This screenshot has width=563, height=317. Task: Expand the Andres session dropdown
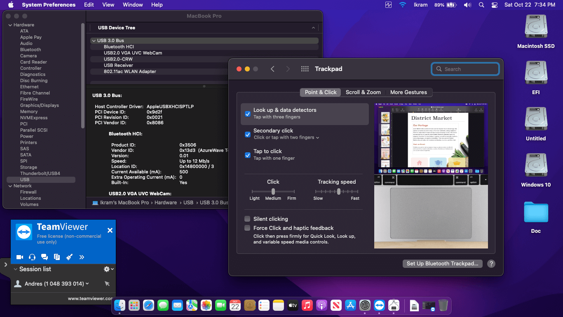(x=87, y=284)
